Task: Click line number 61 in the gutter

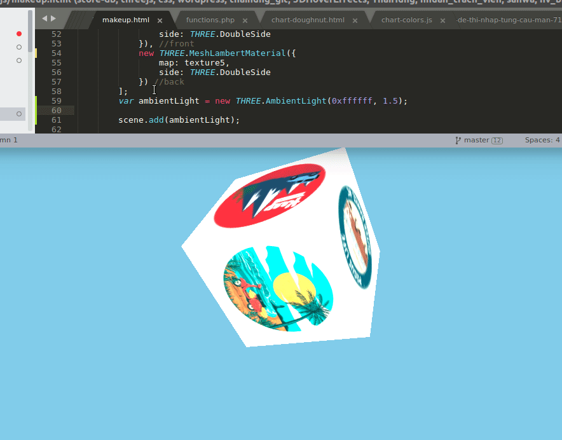Action: pos(57,120)
